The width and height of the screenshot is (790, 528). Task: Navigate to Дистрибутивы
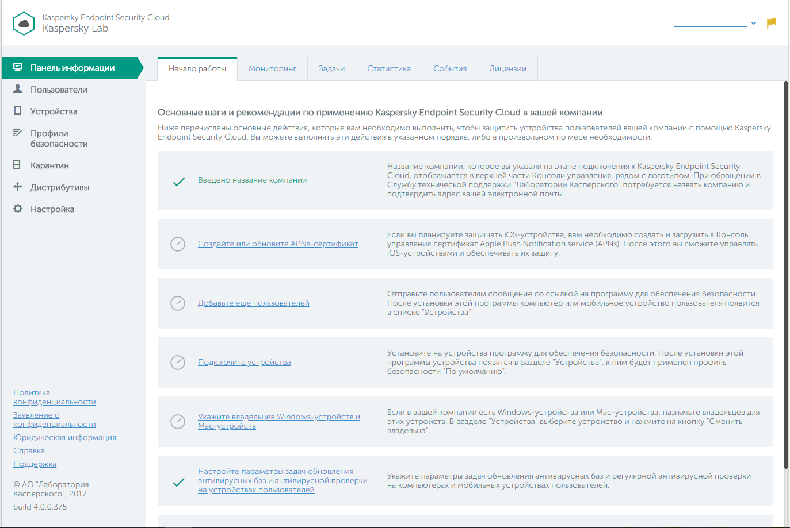tap(60, 187)
